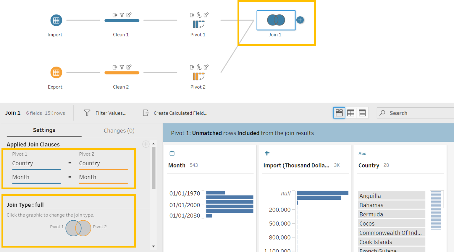454x252 pixels.
Task: Click Create Calculated Field button
Action: pos(175,113)
